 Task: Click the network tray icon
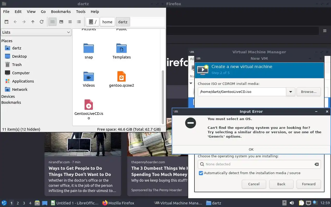click(308, 203)
